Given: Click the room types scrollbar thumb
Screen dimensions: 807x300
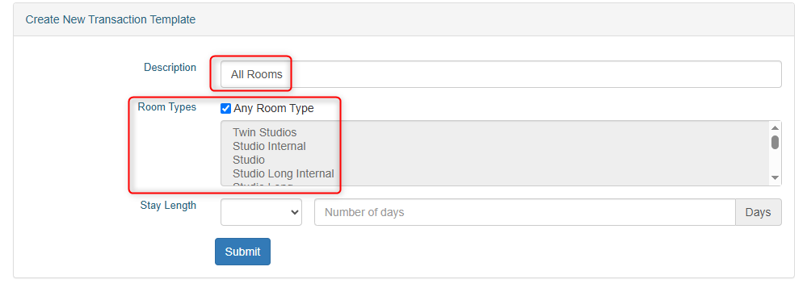Looking at the screenshot, I should (x=775, y=142).
